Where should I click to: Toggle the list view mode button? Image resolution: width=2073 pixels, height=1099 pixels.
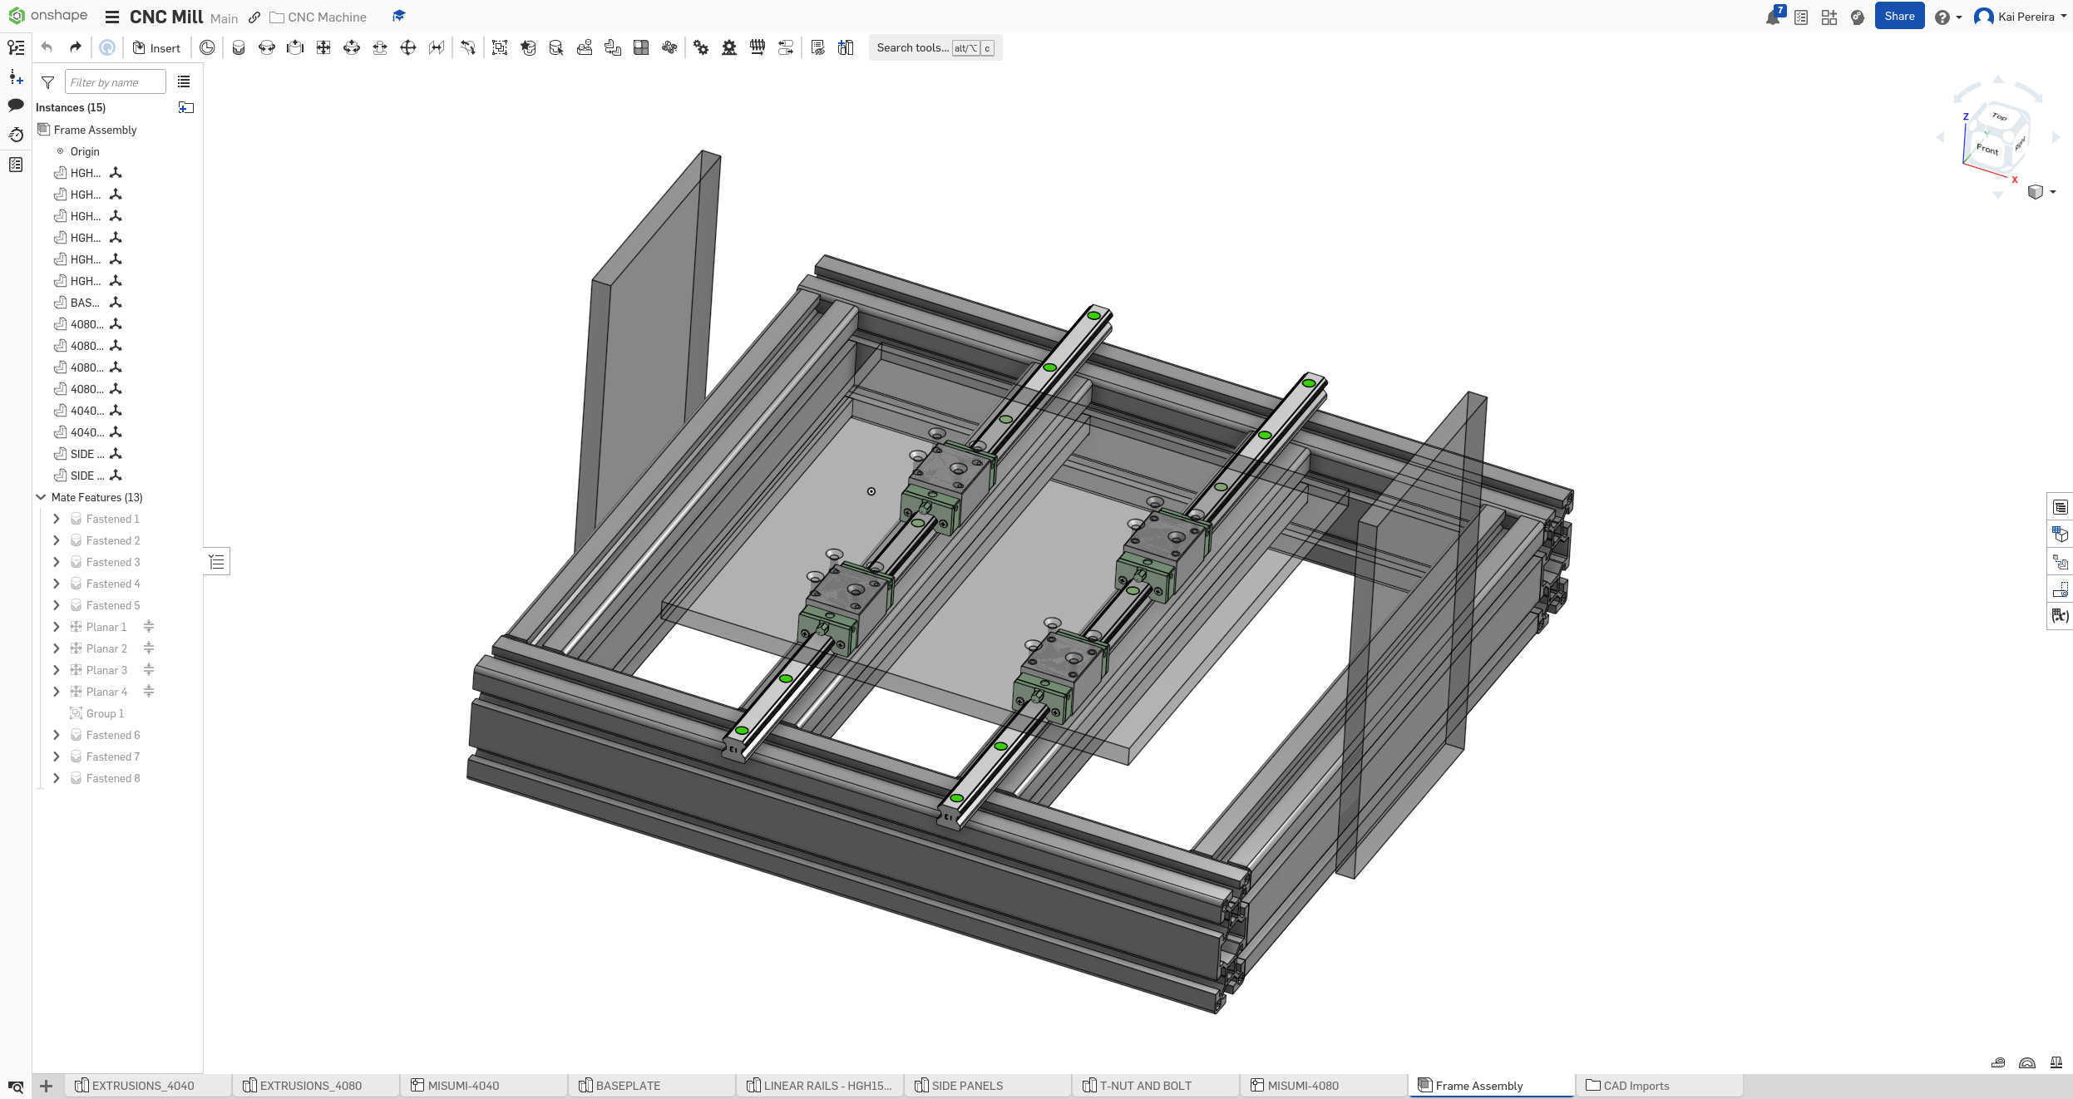pos(184,81)
